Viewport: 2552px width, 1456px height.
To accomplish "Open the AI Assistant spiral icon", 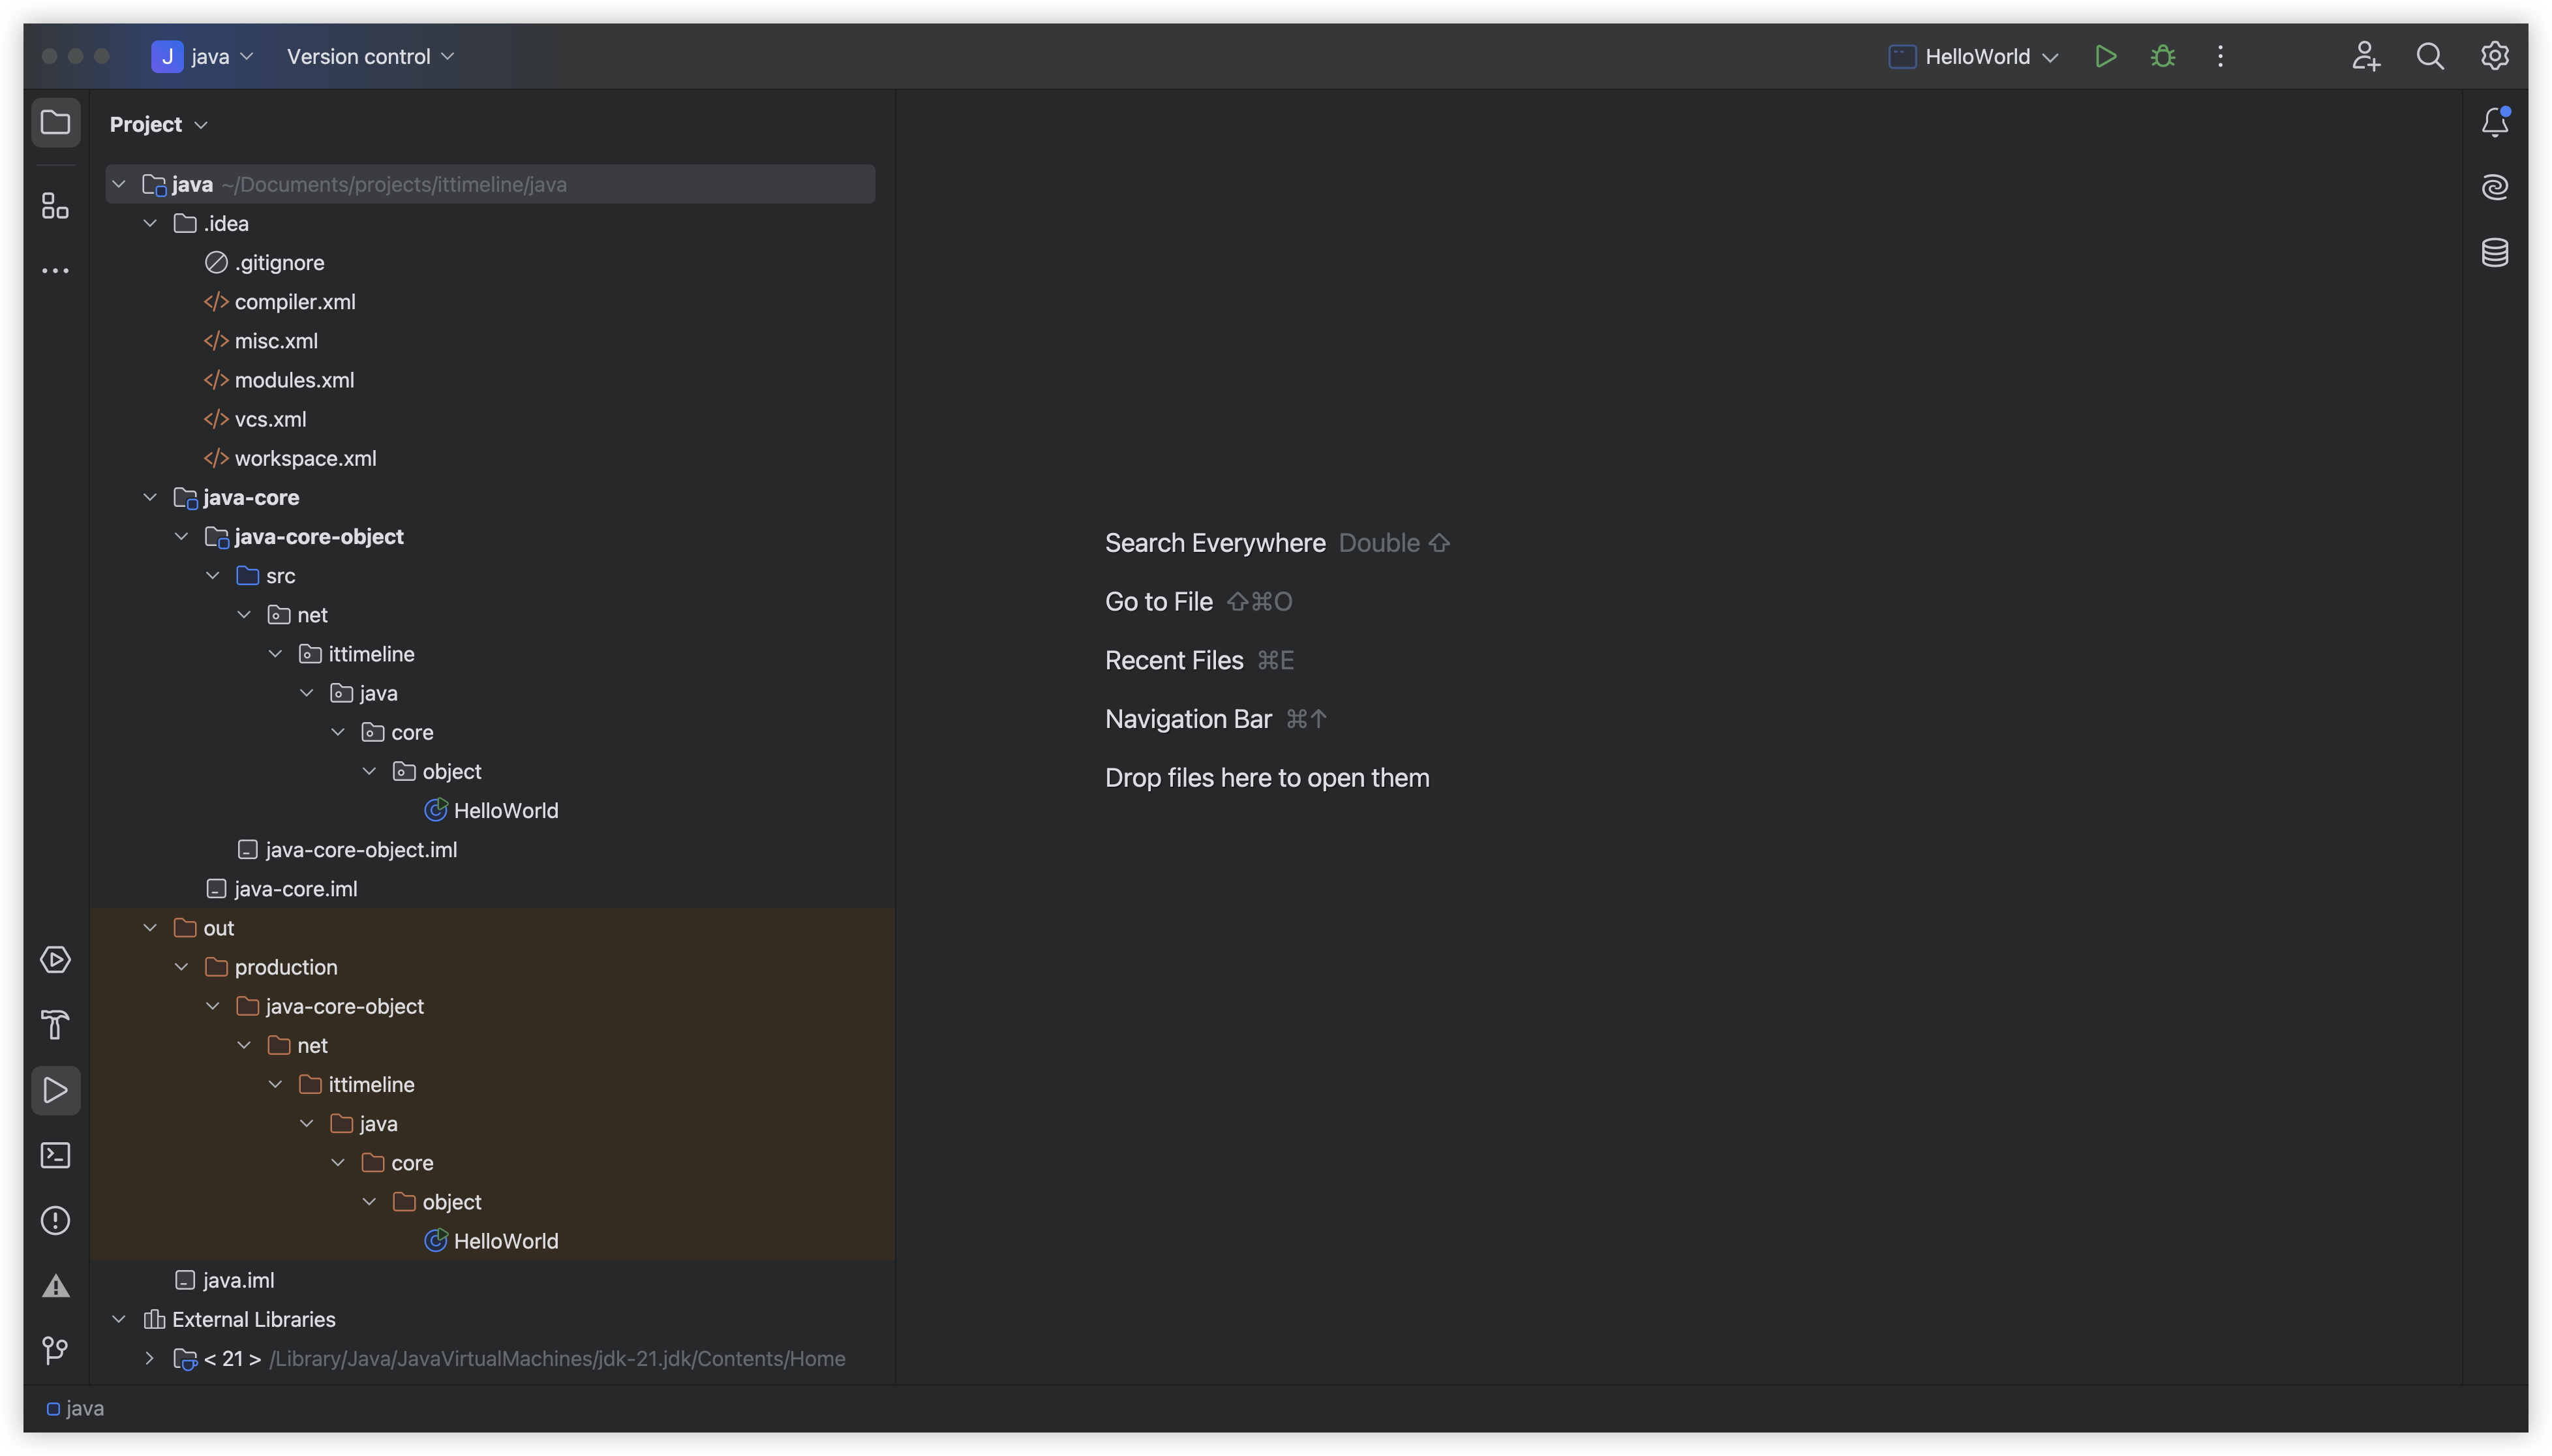I will [2494, 187].
